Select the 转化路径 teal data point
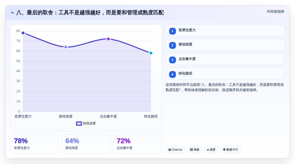 click(151, 53)
